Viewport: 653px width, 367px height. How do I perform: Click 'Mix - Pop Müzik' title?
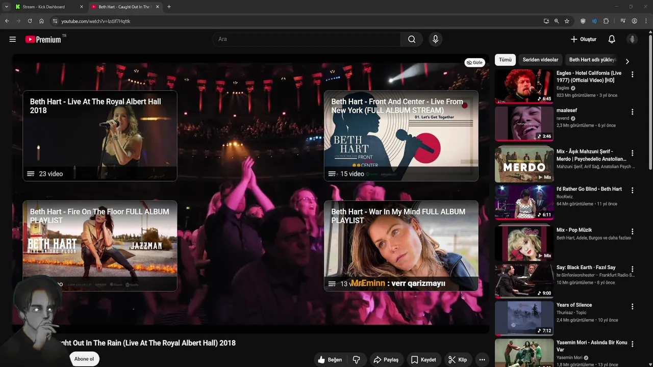pyautogui.click(x=574, y=230)
